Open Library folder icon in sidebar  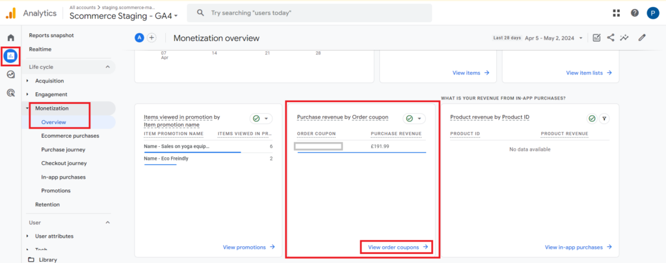click(31, 260)
